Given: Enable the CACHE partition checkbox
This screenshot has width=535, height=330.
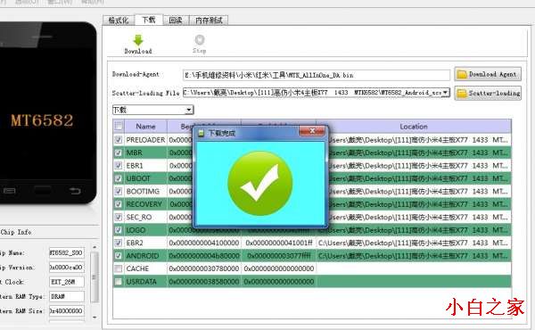Looking at the screenshot, I should tap(119, 268).
